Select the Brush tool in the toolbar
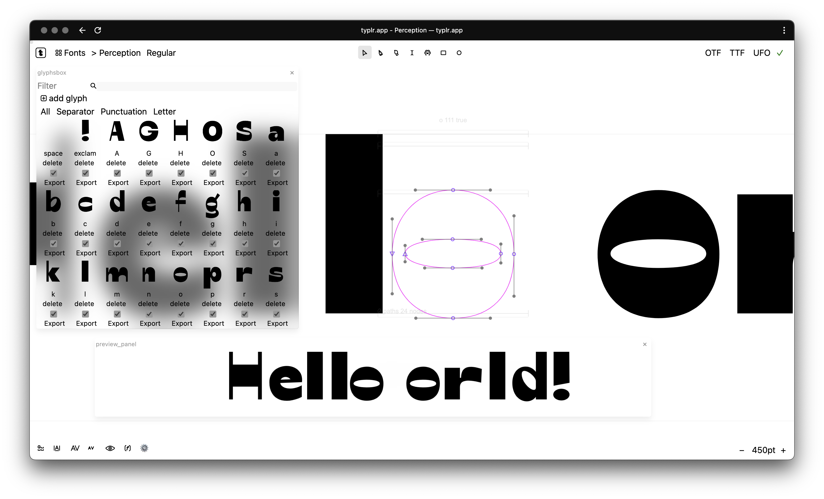Viewport: 824px width, 499px height. [x=396, y=53]
